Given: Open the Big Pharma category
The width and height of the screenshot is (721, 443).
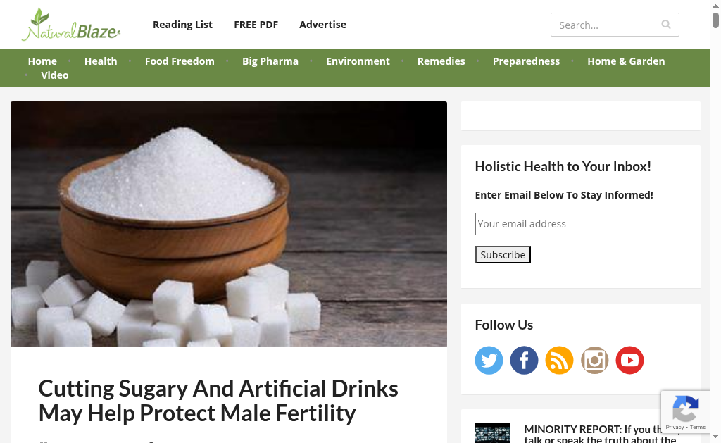Looking at the screenshot, I should pyautogui.click(x=270, y=61).
